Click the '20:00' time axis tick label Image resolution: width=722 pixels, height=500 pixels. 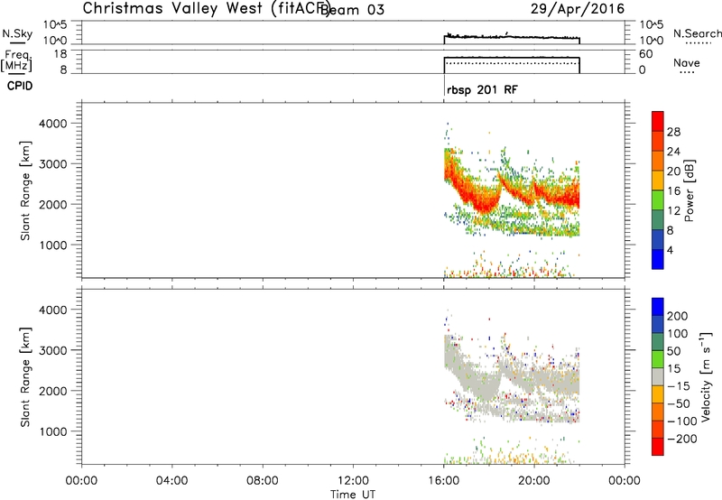click(534, 481)
